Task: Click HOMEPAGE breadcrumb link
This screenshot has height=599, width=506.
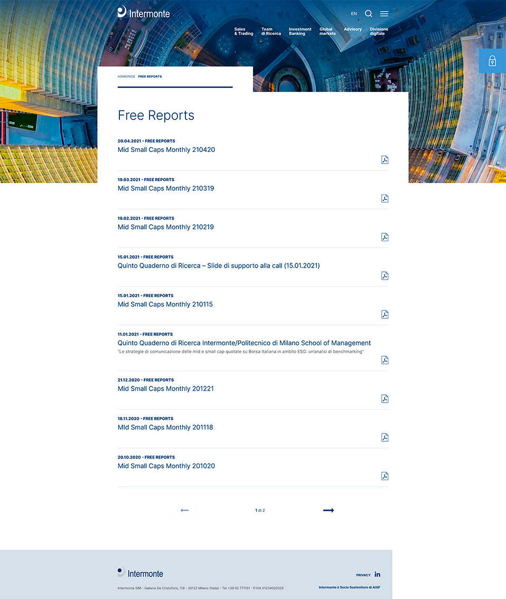Action: (x=126, y=77)
